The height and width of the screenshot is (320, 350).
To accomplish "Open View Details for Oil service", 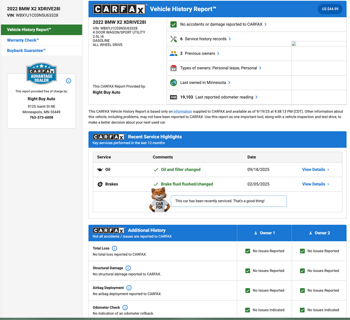I will point(315,170).
